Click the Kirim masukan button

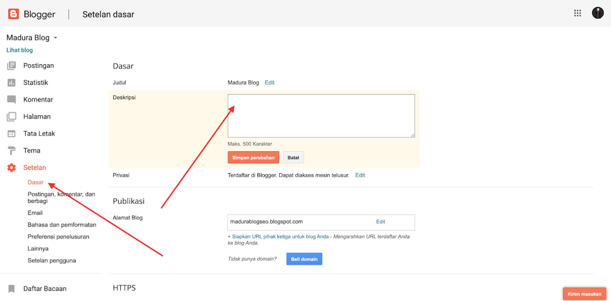(x=585, y=294)
